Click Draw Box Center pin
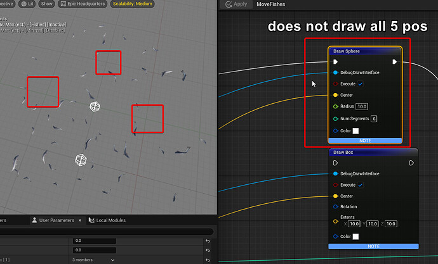Image resolution: width=438 pixels, height=264 pixels. click(336, 196)
